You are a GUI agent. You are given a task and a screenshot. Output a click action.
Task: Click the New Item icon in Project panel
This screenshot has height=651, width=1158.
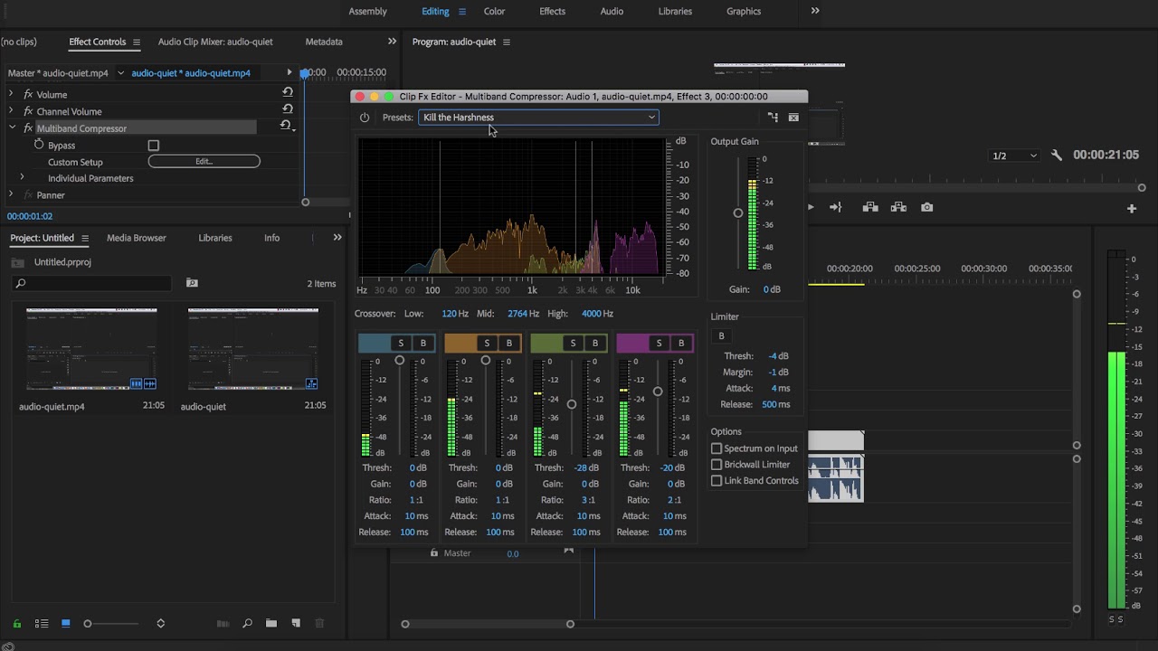pyautogui.click(x=295, y=623)
